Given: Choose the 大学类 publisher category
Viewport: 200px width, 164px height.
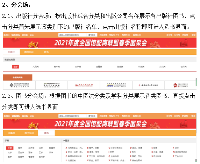Looking at the screenshot, I should point(78,67).
